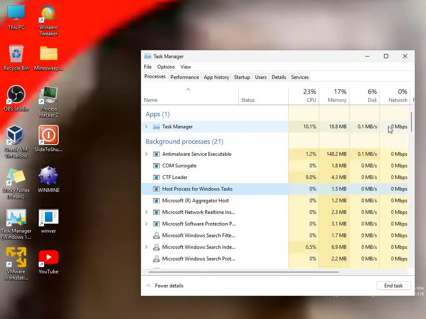
Task: Click the 10.1% CPU value for Task Manager
Action: 310,127
